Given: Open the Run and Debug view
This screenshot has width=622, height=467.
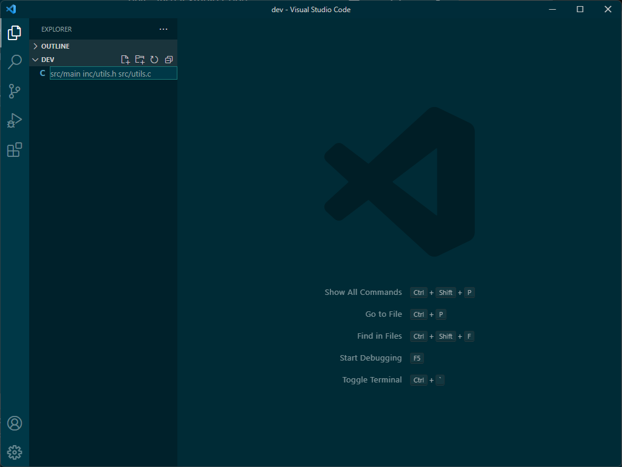Looking at the screenshot, I should 14,120.
